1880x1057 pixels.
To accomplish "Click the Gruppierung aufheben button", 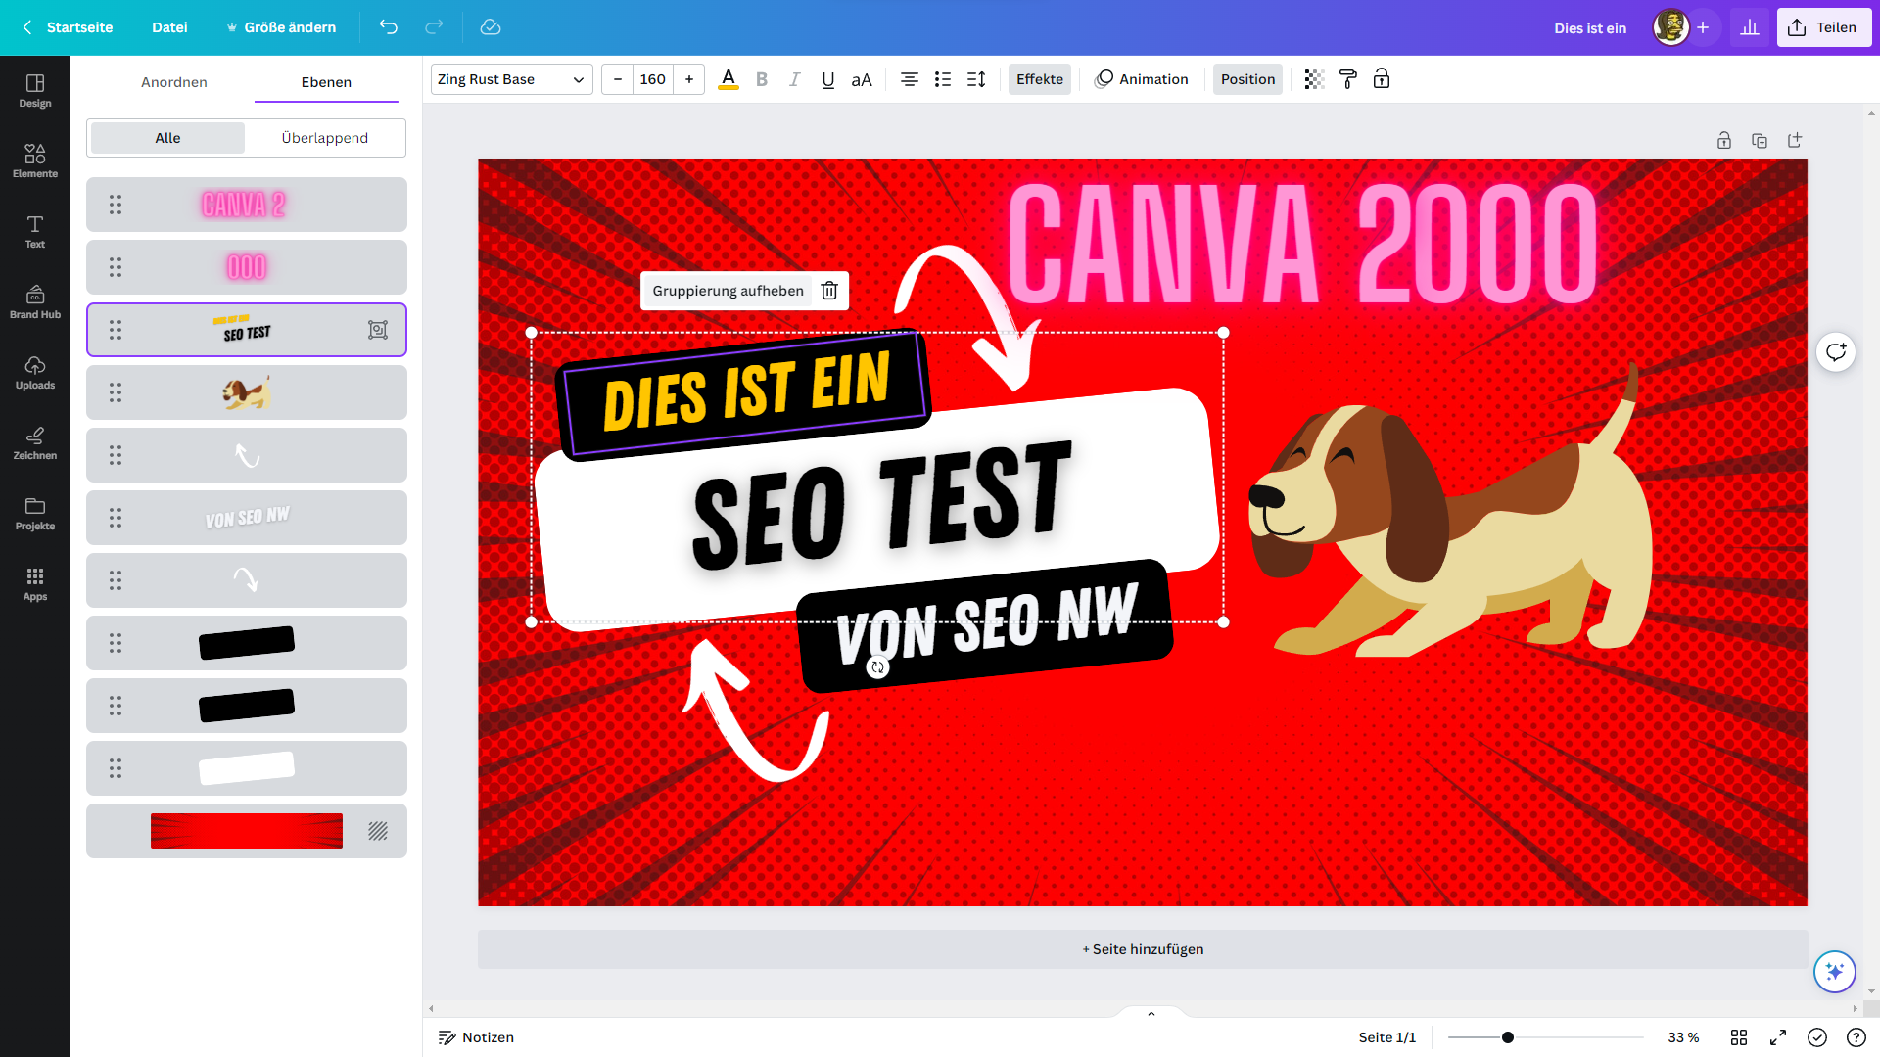I will point(728,291).
